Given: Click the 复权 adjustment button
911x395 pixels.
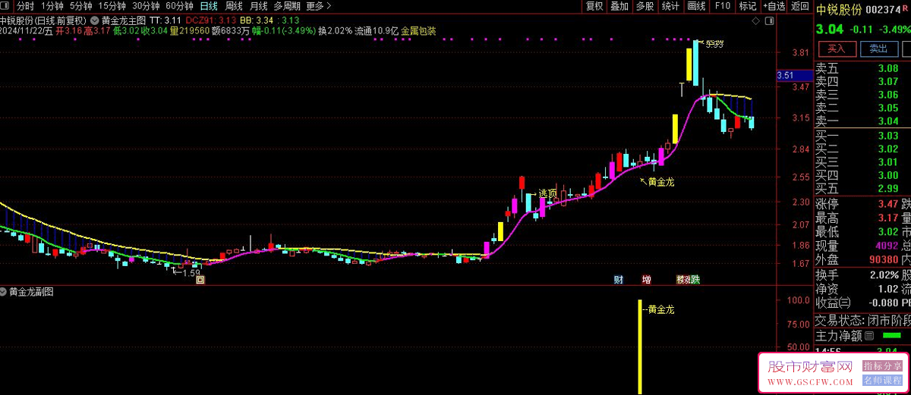Looking at the screenshot, I should tap(594, 6).
